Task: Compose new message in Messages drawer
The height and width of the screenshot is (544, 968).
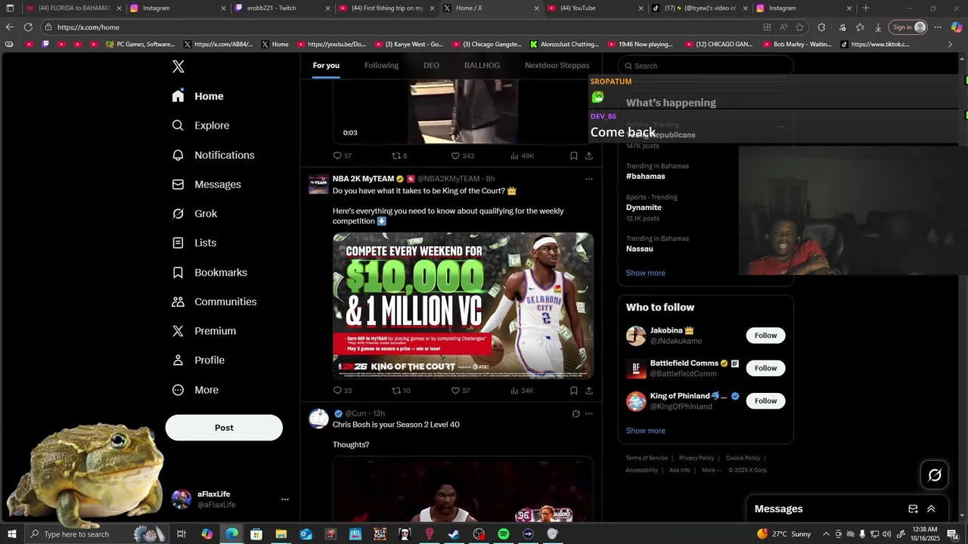Action: pos(913,509)
